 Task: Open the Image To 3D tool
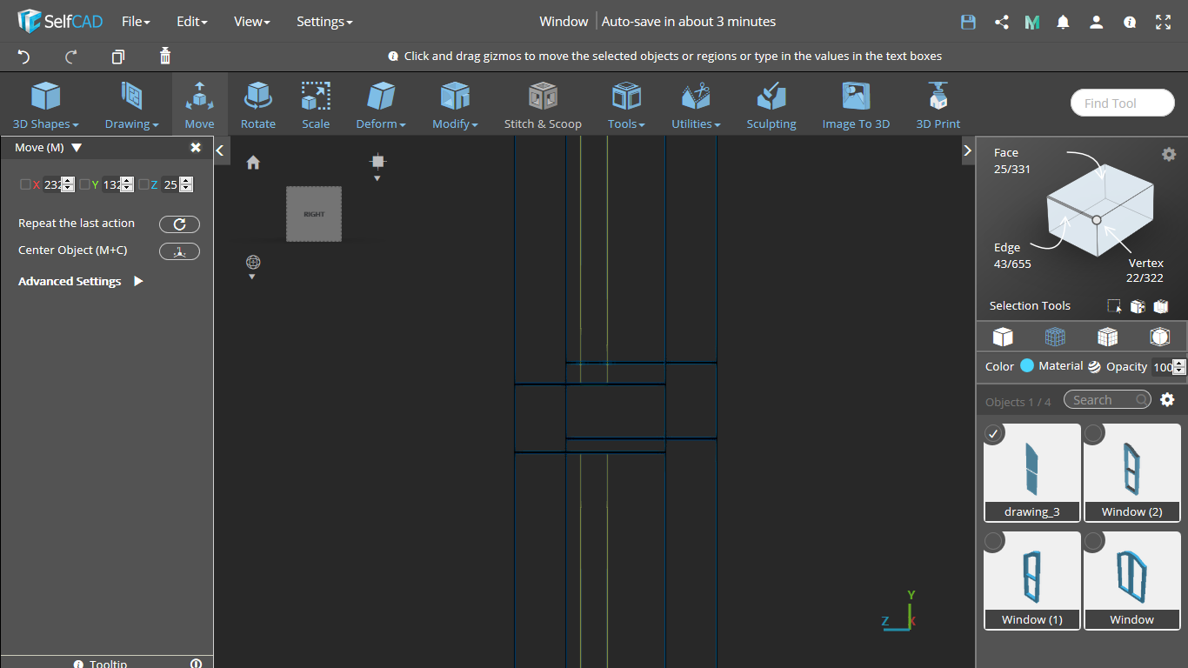(856, 104)
